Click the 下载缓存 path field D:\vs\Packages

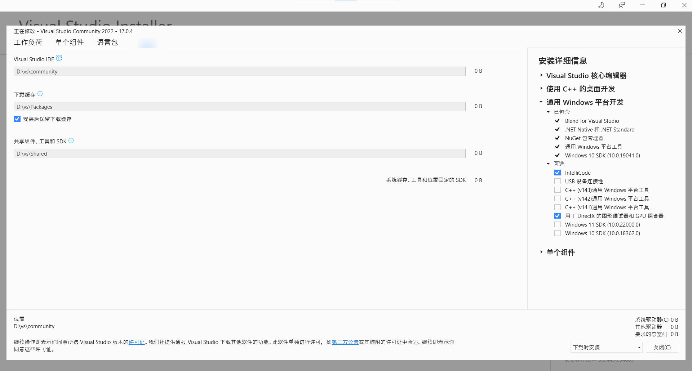click(x=240, y=107)
